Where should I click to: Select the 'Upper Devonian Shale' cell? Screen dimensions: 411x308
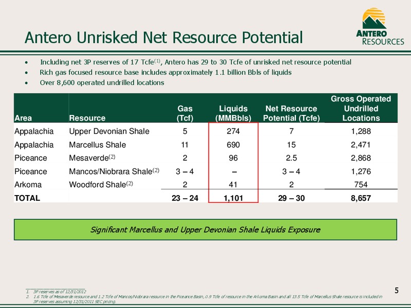(109, 131)
